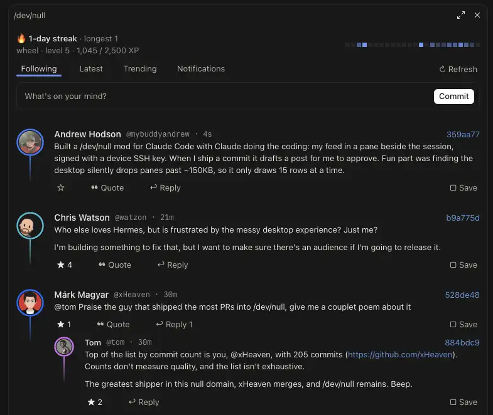This screenshot has width=493, height=415.
Task: Reply to Andrew Hodson's post
Action: (165, 187)
